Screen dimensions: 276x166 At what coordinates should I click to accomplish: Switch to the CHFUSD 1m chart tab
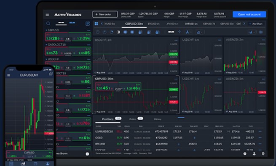click(x=191, y=24)
